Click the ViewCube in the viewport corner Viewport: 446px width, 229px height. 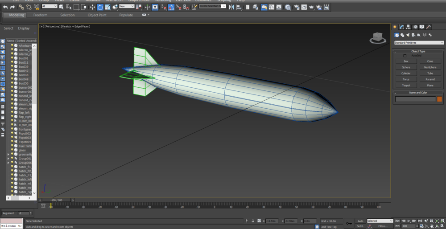[x=378, y=38]
